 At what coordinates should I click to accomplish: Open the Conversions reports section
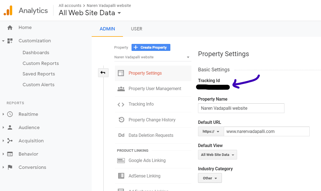(32, 167)
